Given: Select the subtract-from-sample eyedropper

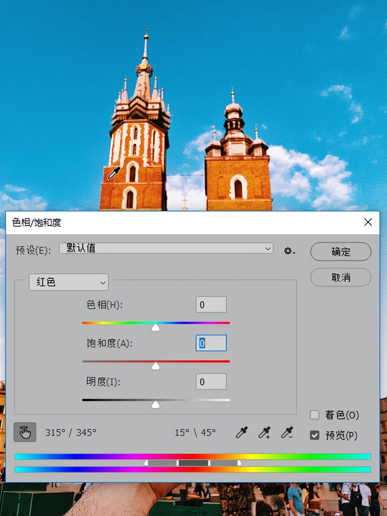Looking at the screenshot, I should pos(287,432).
